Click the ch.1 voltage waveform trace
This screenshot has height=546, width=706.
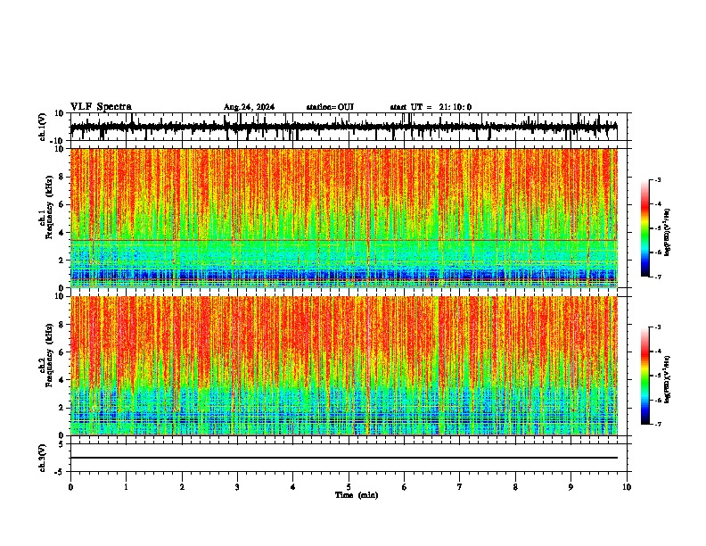point(343,128)
